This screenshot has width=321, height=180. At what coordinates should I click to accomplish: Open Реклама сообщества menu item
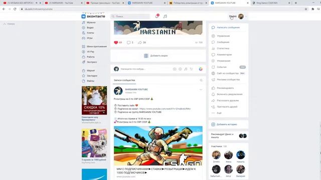228,79
